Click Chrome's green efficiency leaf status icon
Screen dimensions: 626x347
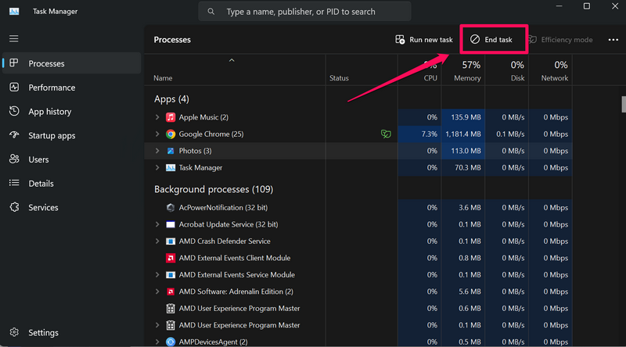(385, 134)
